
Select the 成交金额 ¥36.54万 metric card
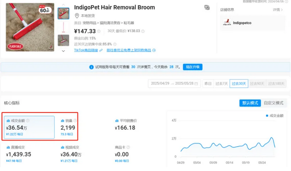coord(29,127)
